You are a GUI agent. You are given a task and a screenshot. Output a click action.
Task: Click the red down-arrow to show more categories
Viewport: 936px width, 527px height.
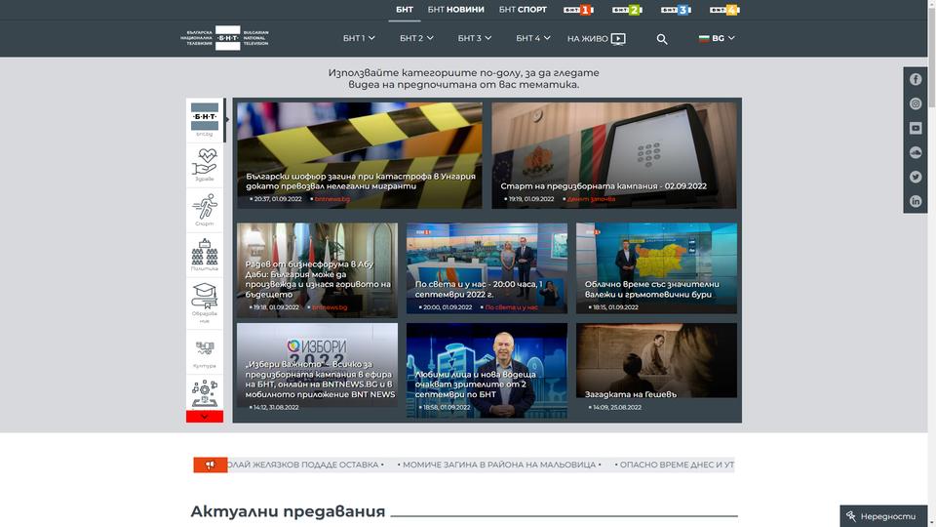tap(205, 417)
